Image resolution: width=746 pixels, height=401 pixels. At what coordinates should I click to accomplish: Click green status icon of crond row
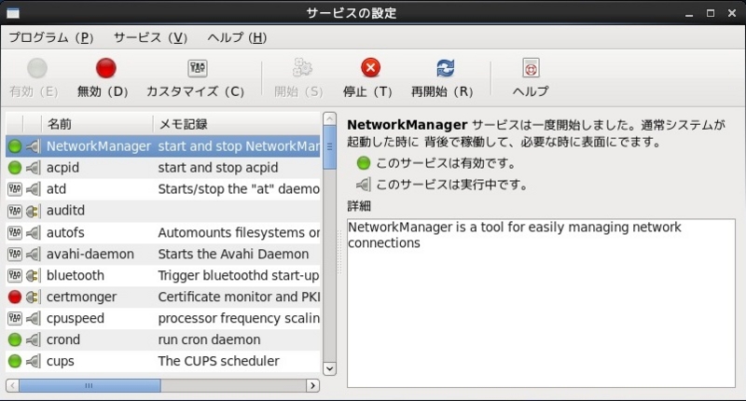click(x=15, y=339)
